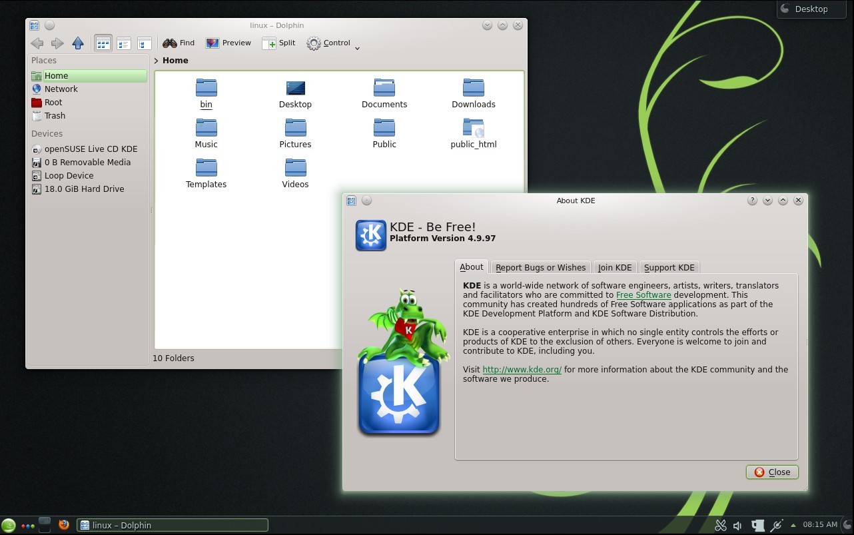The image size is (854, 535).
Task: Select the Documents folder icon
Action: point(384,88)
